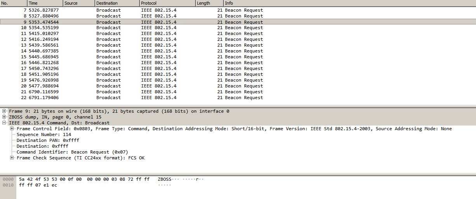Expand the Frame 9 tree node

pos(4,111)
